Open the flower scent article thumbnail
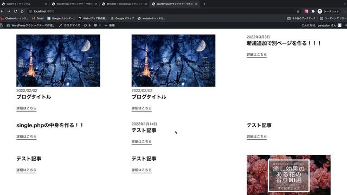Viewport: 347px width, 195px height. (288, 175)
